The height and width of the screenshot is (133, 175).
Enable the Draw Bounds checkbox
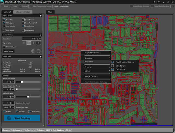click(23, 20)
